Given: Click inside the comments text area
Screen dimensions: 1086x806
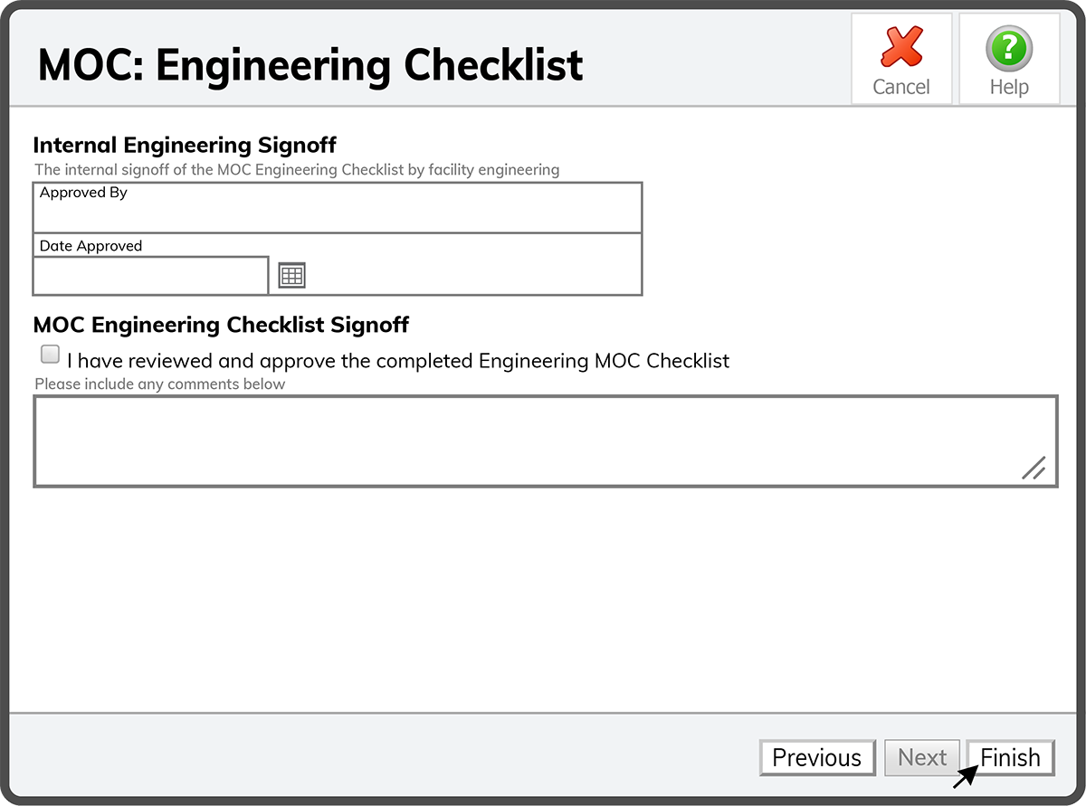Looking at the screenshot, I should click(545, 441).
